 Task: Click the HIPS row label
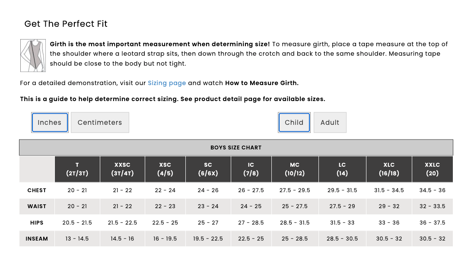(x=37, y=223)
